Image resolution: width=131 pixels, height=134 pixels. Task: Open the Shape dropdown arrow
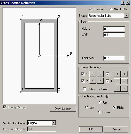point(126,15)
